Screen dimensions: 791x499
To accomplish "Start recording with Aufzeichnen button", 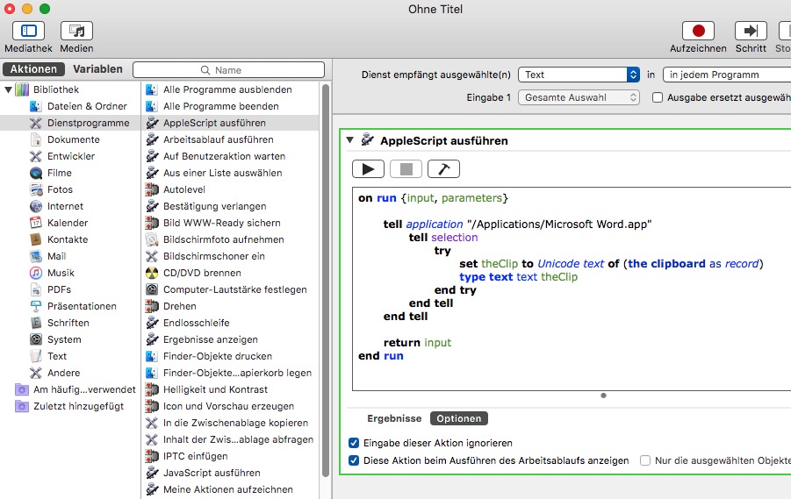I will (698, 31).
